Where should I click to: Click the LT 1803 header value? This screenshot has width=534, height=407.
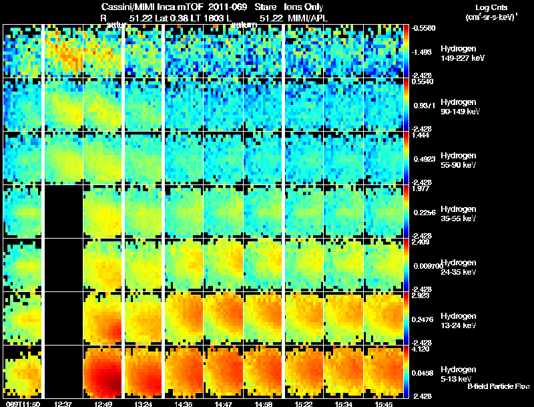(x=207, y=18)
